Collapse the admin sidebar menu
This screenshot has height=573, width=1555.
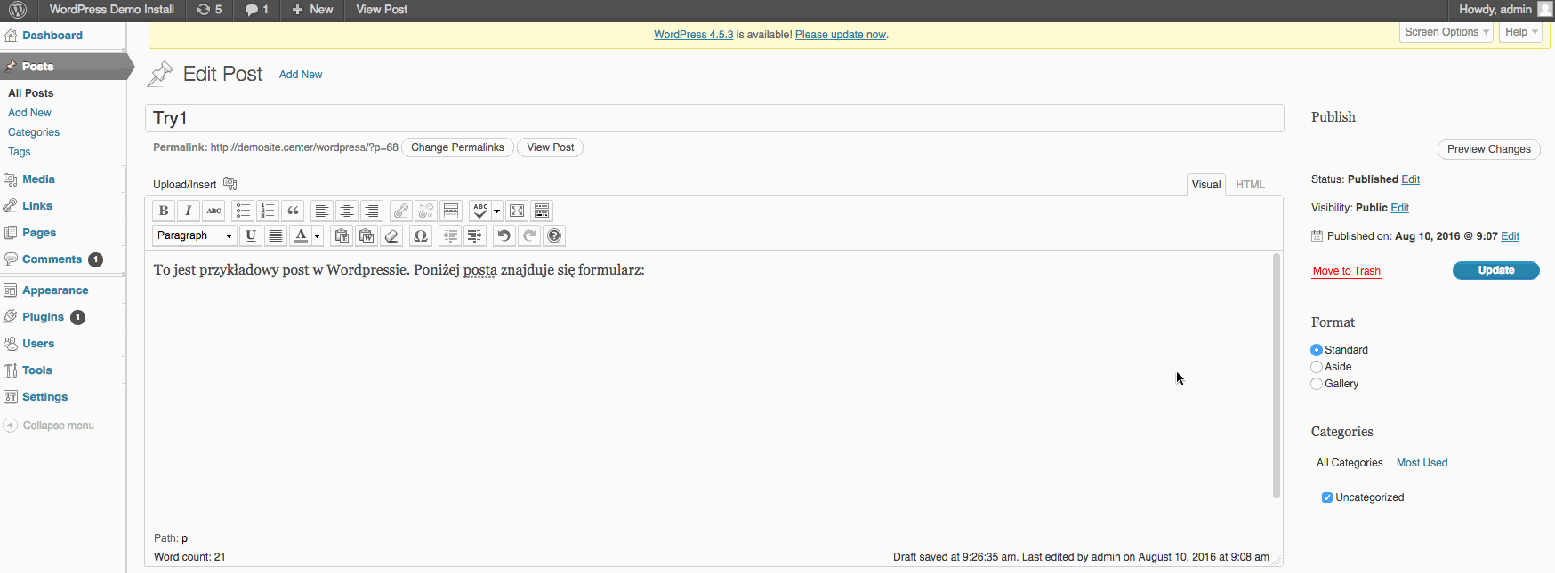50,426
